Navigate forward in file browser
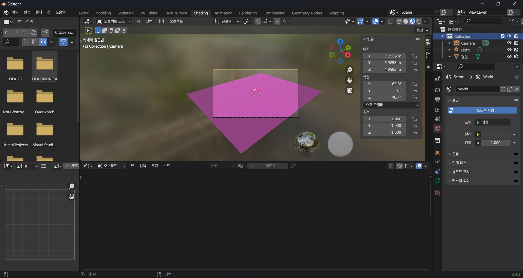 [16, 33]
